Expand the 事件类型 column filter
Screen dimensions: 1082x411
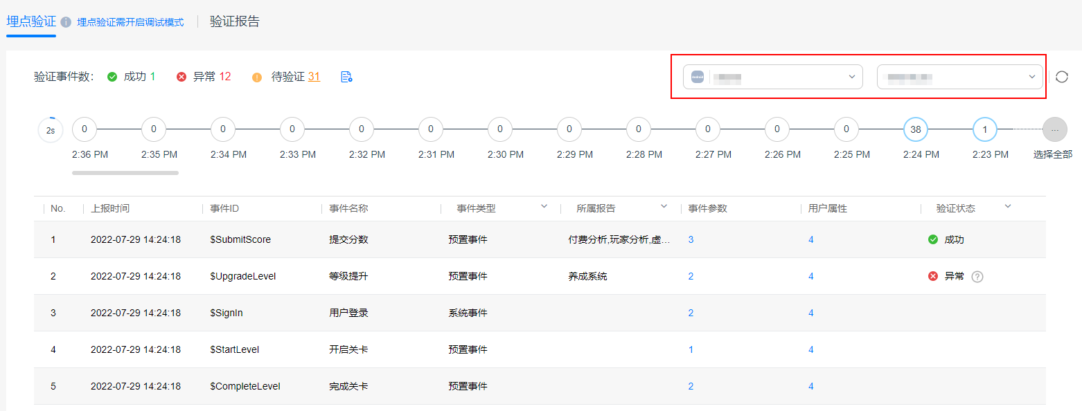coord(544,207)
